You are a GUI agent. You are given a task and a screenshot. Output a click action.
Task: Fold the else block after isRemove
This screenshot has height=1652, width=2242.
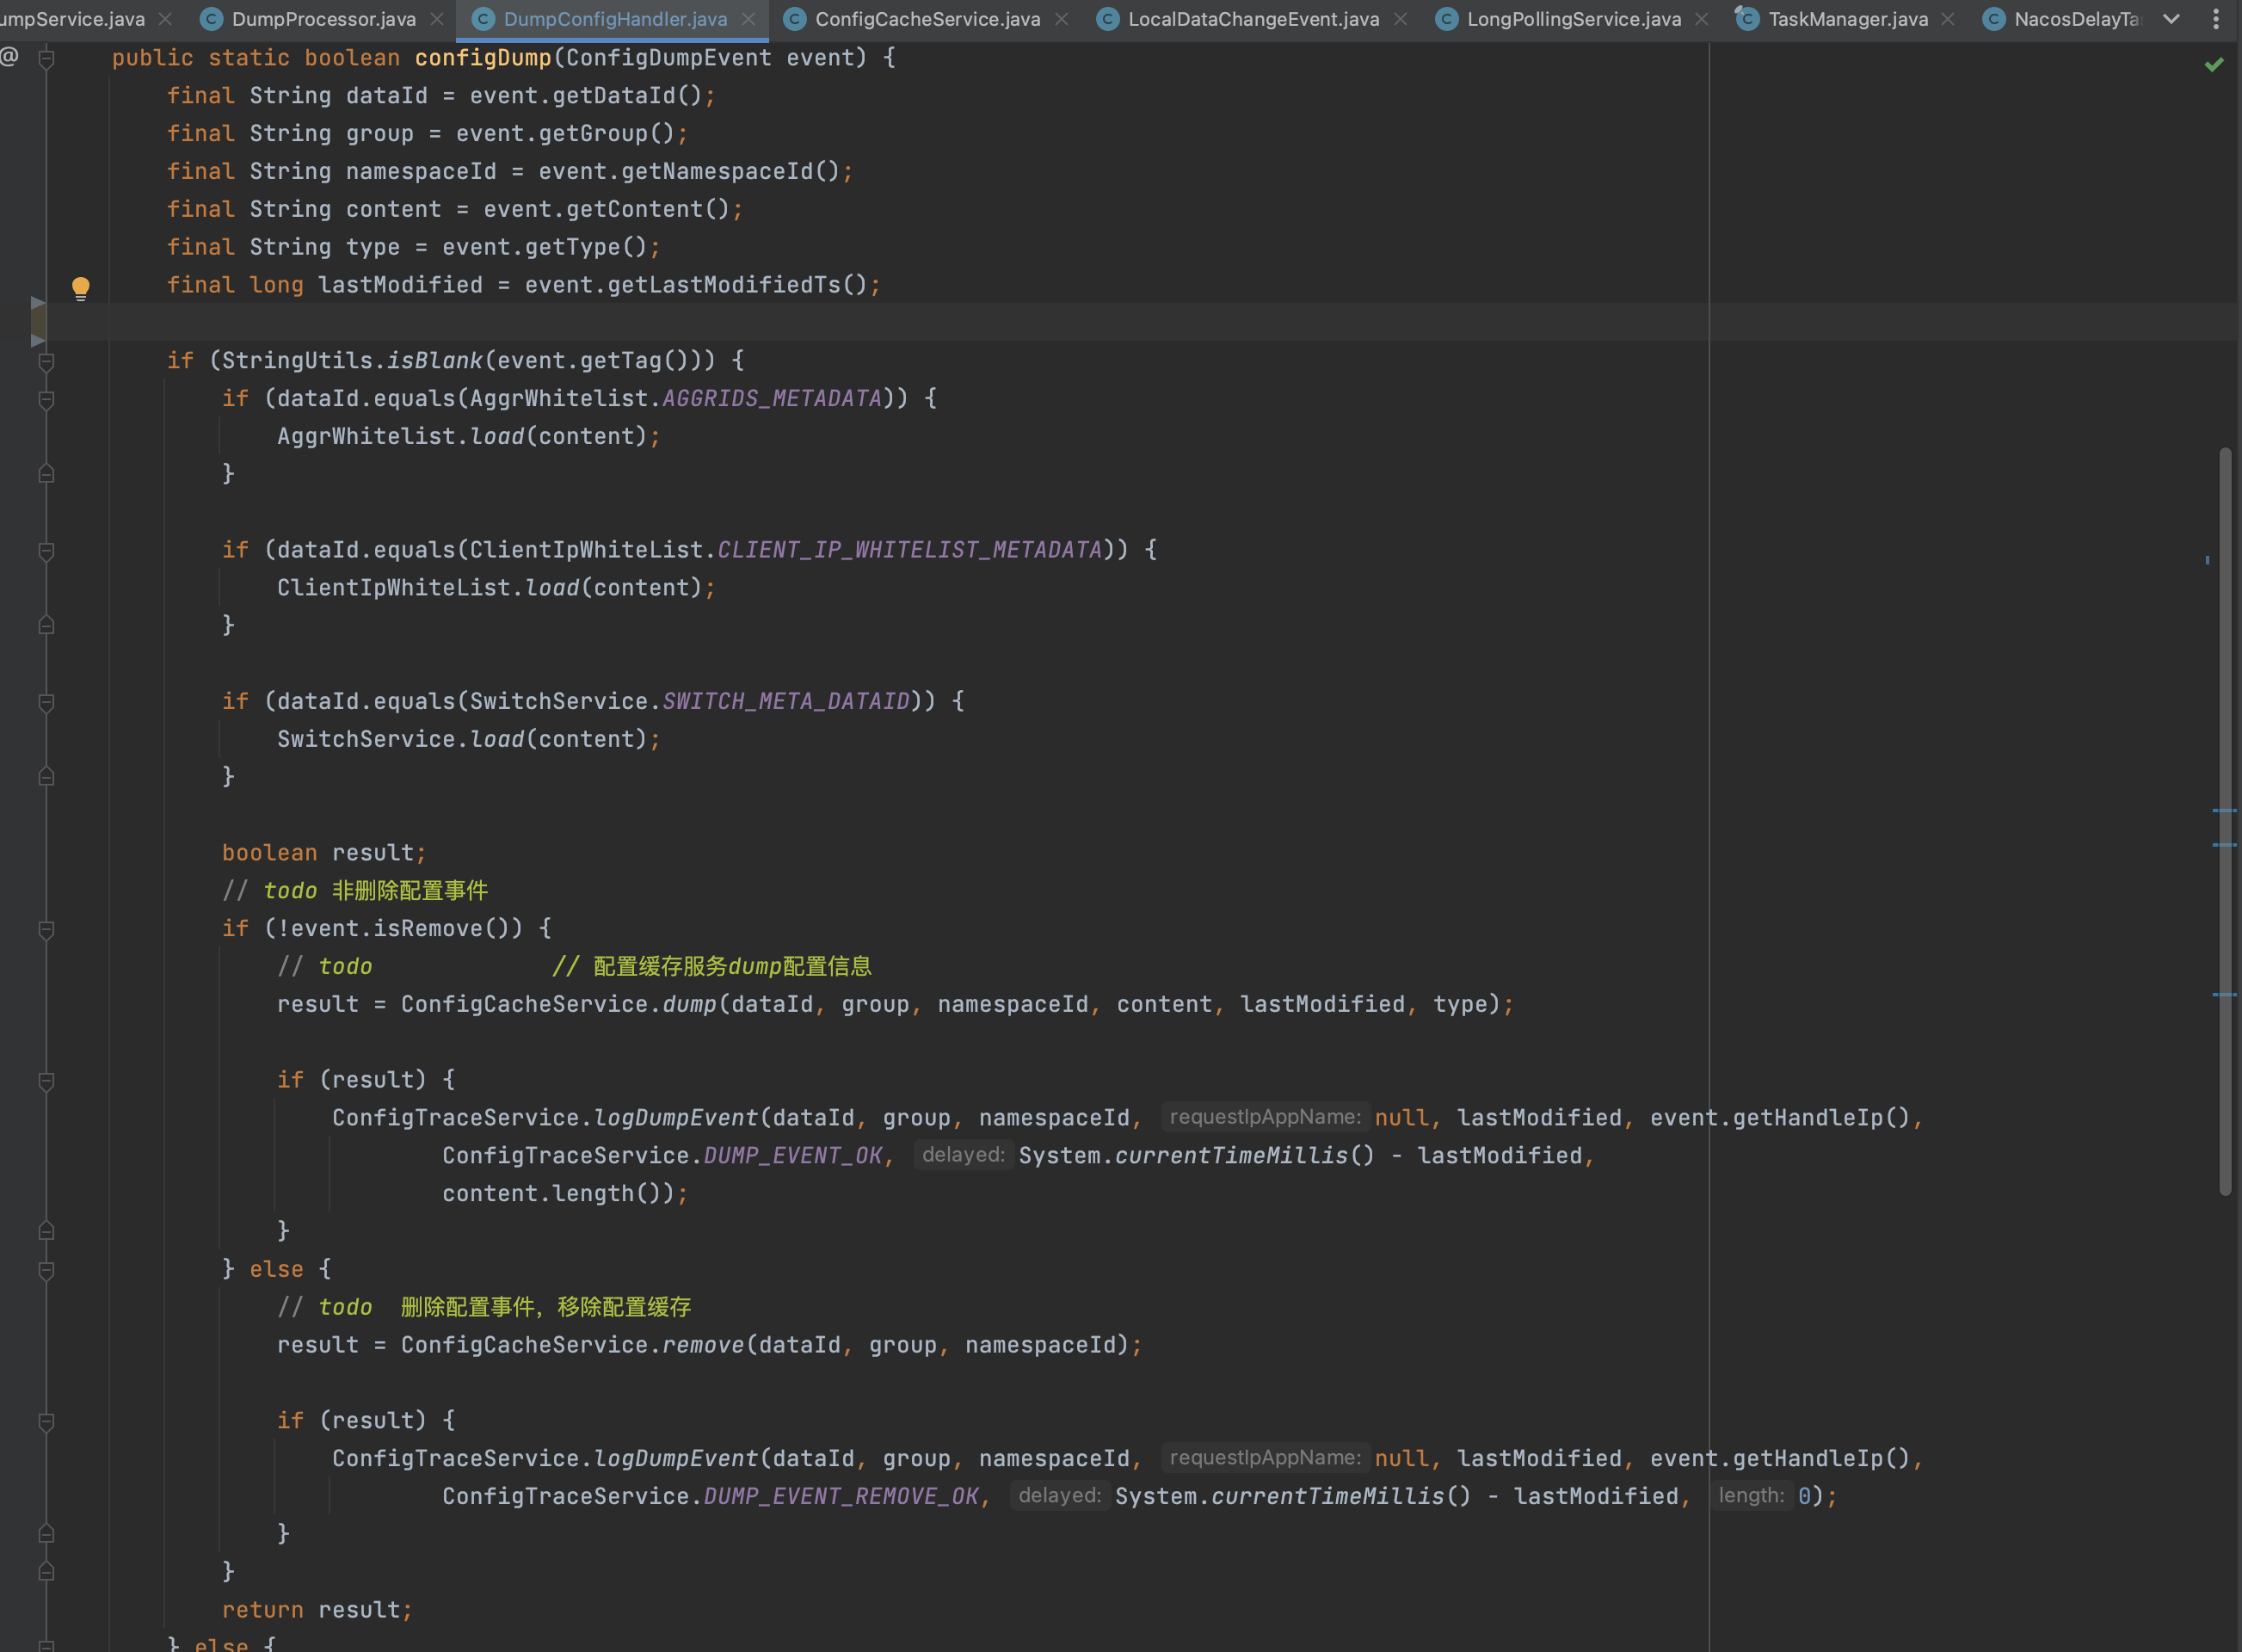46,1271
